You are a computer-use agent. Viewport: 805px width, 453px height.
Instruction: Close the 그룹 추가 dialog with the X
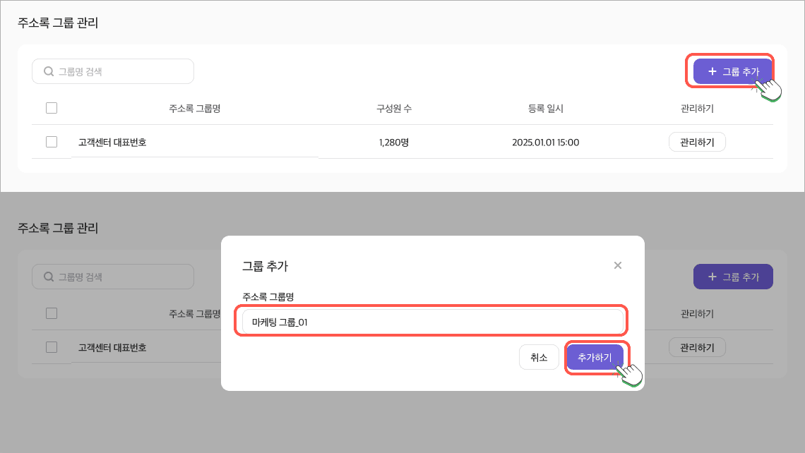618,265
